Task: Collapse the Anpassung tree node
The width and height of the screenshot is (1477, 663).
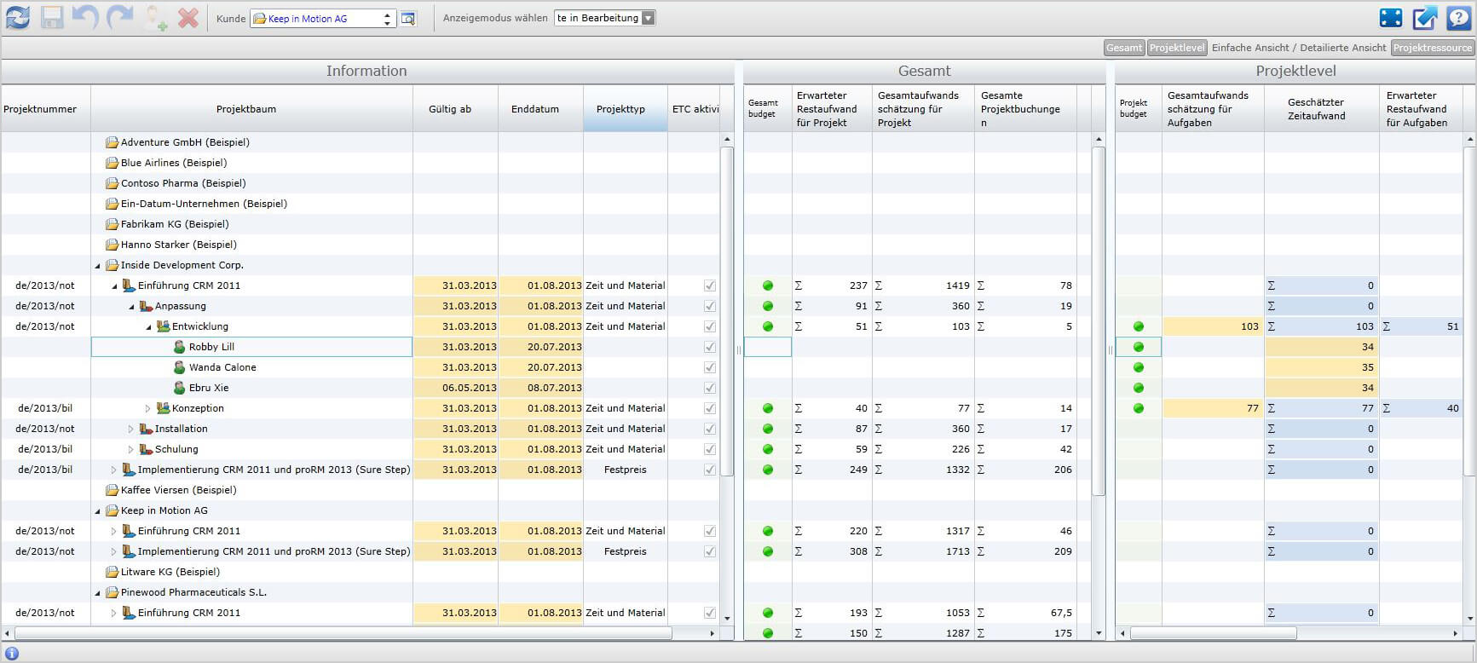Action: [x=131, y=307]
